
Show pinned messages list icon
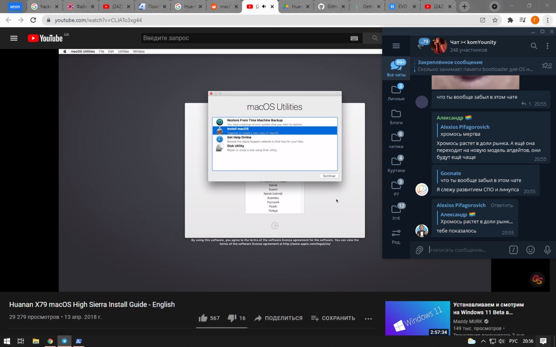pyautogui.click(x=547, y=66)
